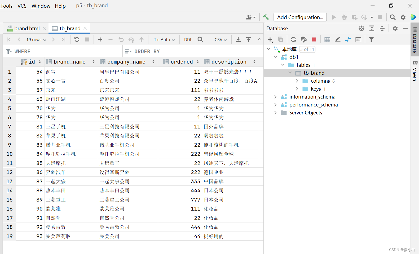The image size is (419, 254).
Task: Collapse the db1 schema node
Action: 276,57
